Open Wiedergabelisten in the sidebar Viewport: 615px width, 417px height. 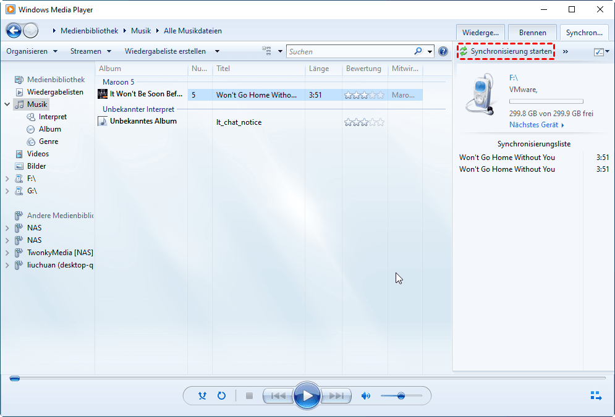55,92
